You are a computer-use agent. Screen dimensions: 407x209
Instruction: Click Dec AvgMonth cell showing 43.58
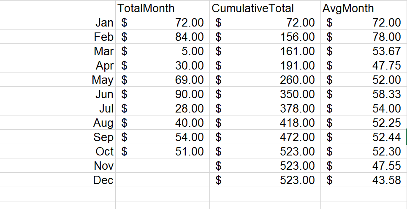click(364, 180)
